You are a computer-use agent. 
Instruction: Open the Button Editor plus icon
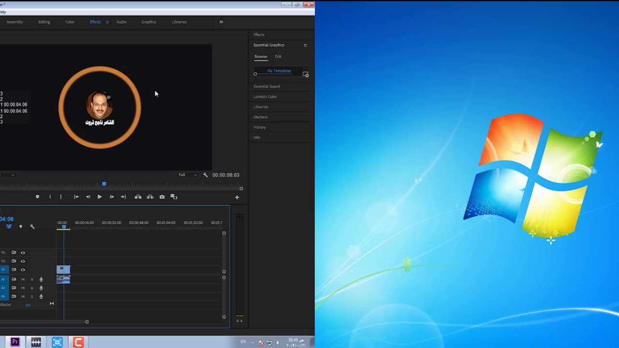(x=237, y=197)
